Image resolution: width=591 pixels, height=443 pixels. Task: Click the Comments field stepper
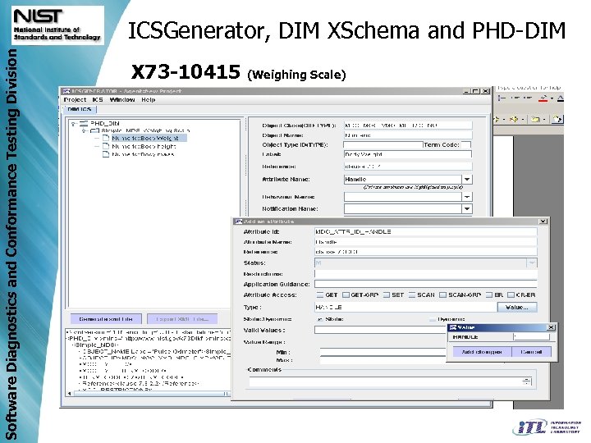coord(527,381)
